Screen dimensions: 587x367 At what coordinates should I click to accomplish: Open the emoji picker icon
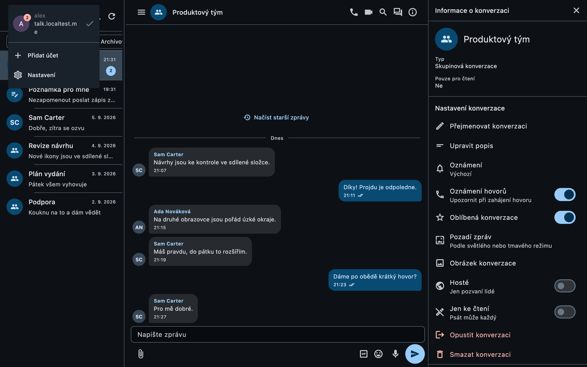[x=378, y=354]
